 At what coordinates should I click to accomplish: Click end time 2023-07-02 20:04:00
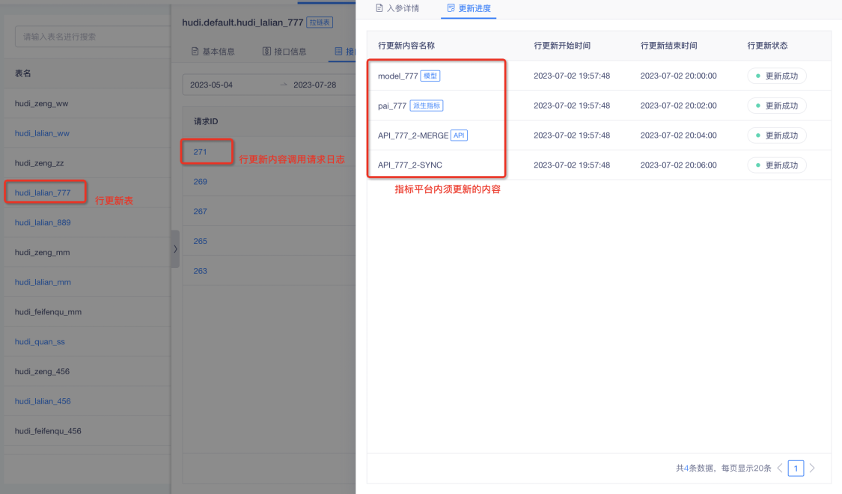678,135
